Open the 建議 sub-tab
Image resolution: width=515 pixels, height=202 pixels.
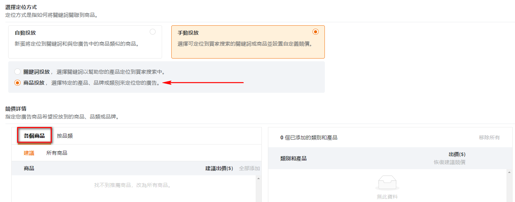coord(29,153)
